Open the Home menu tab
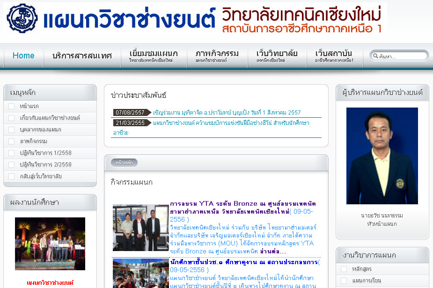Viewport: 433px width, 288px height. 23,56
